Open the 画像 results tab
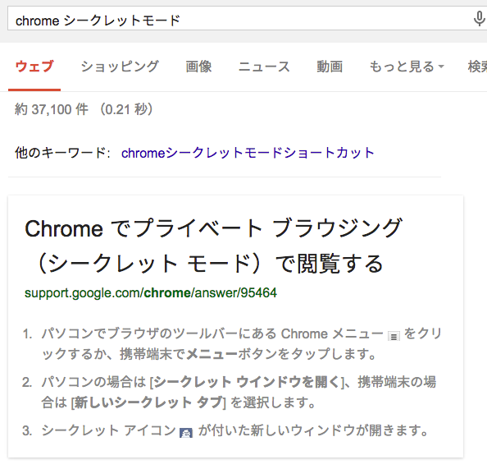The image size is (487, 469). 198,67
